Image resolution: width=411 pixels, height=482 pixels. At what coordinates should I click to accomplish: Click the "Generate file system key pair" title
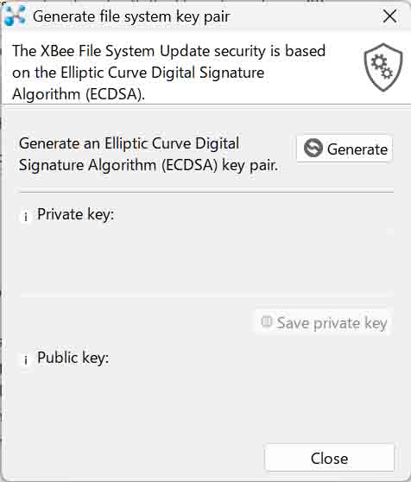pyautogui.click(x=131, y=16)
